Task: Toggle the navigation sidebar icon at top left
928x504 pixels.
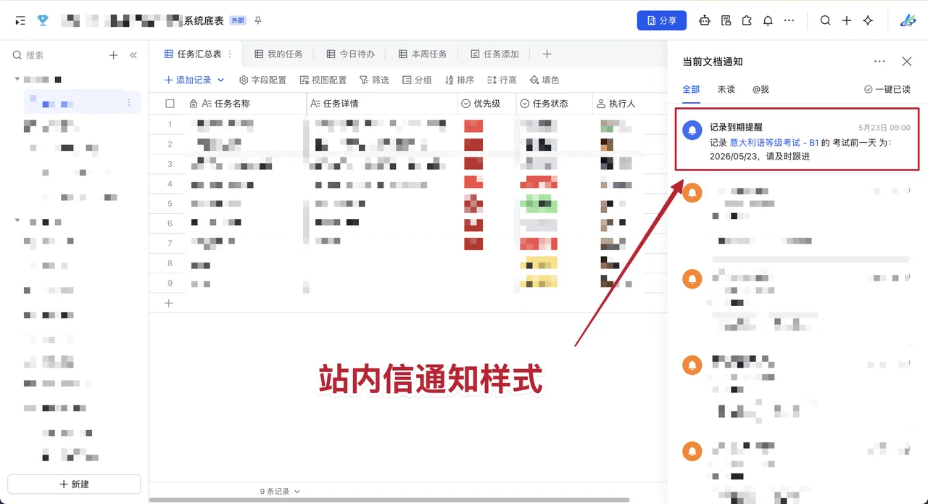Action: pyautogui.click(x=20, y=21)
